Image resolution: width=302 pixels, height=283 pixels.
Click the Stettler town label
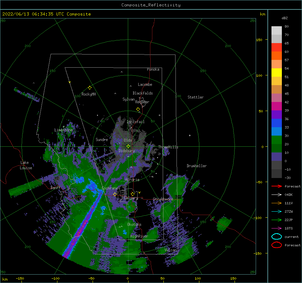pyautogui.click(x=196, y=97)
